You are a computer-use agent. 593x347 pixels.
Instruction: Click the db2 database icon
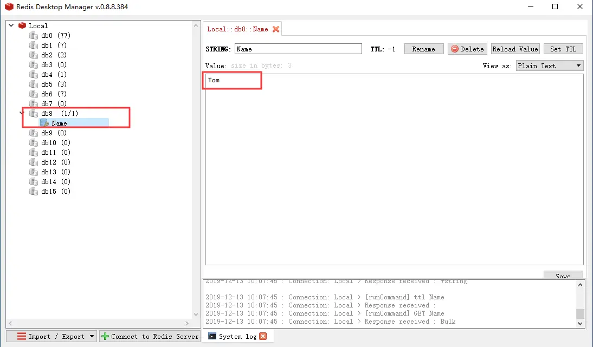coord(34,55)
